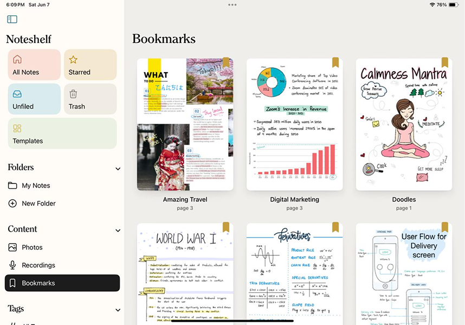Viewport: 465px width, 325px height.
Task: Collapse the Tags section chevron
Action: [x=118, y=310]
